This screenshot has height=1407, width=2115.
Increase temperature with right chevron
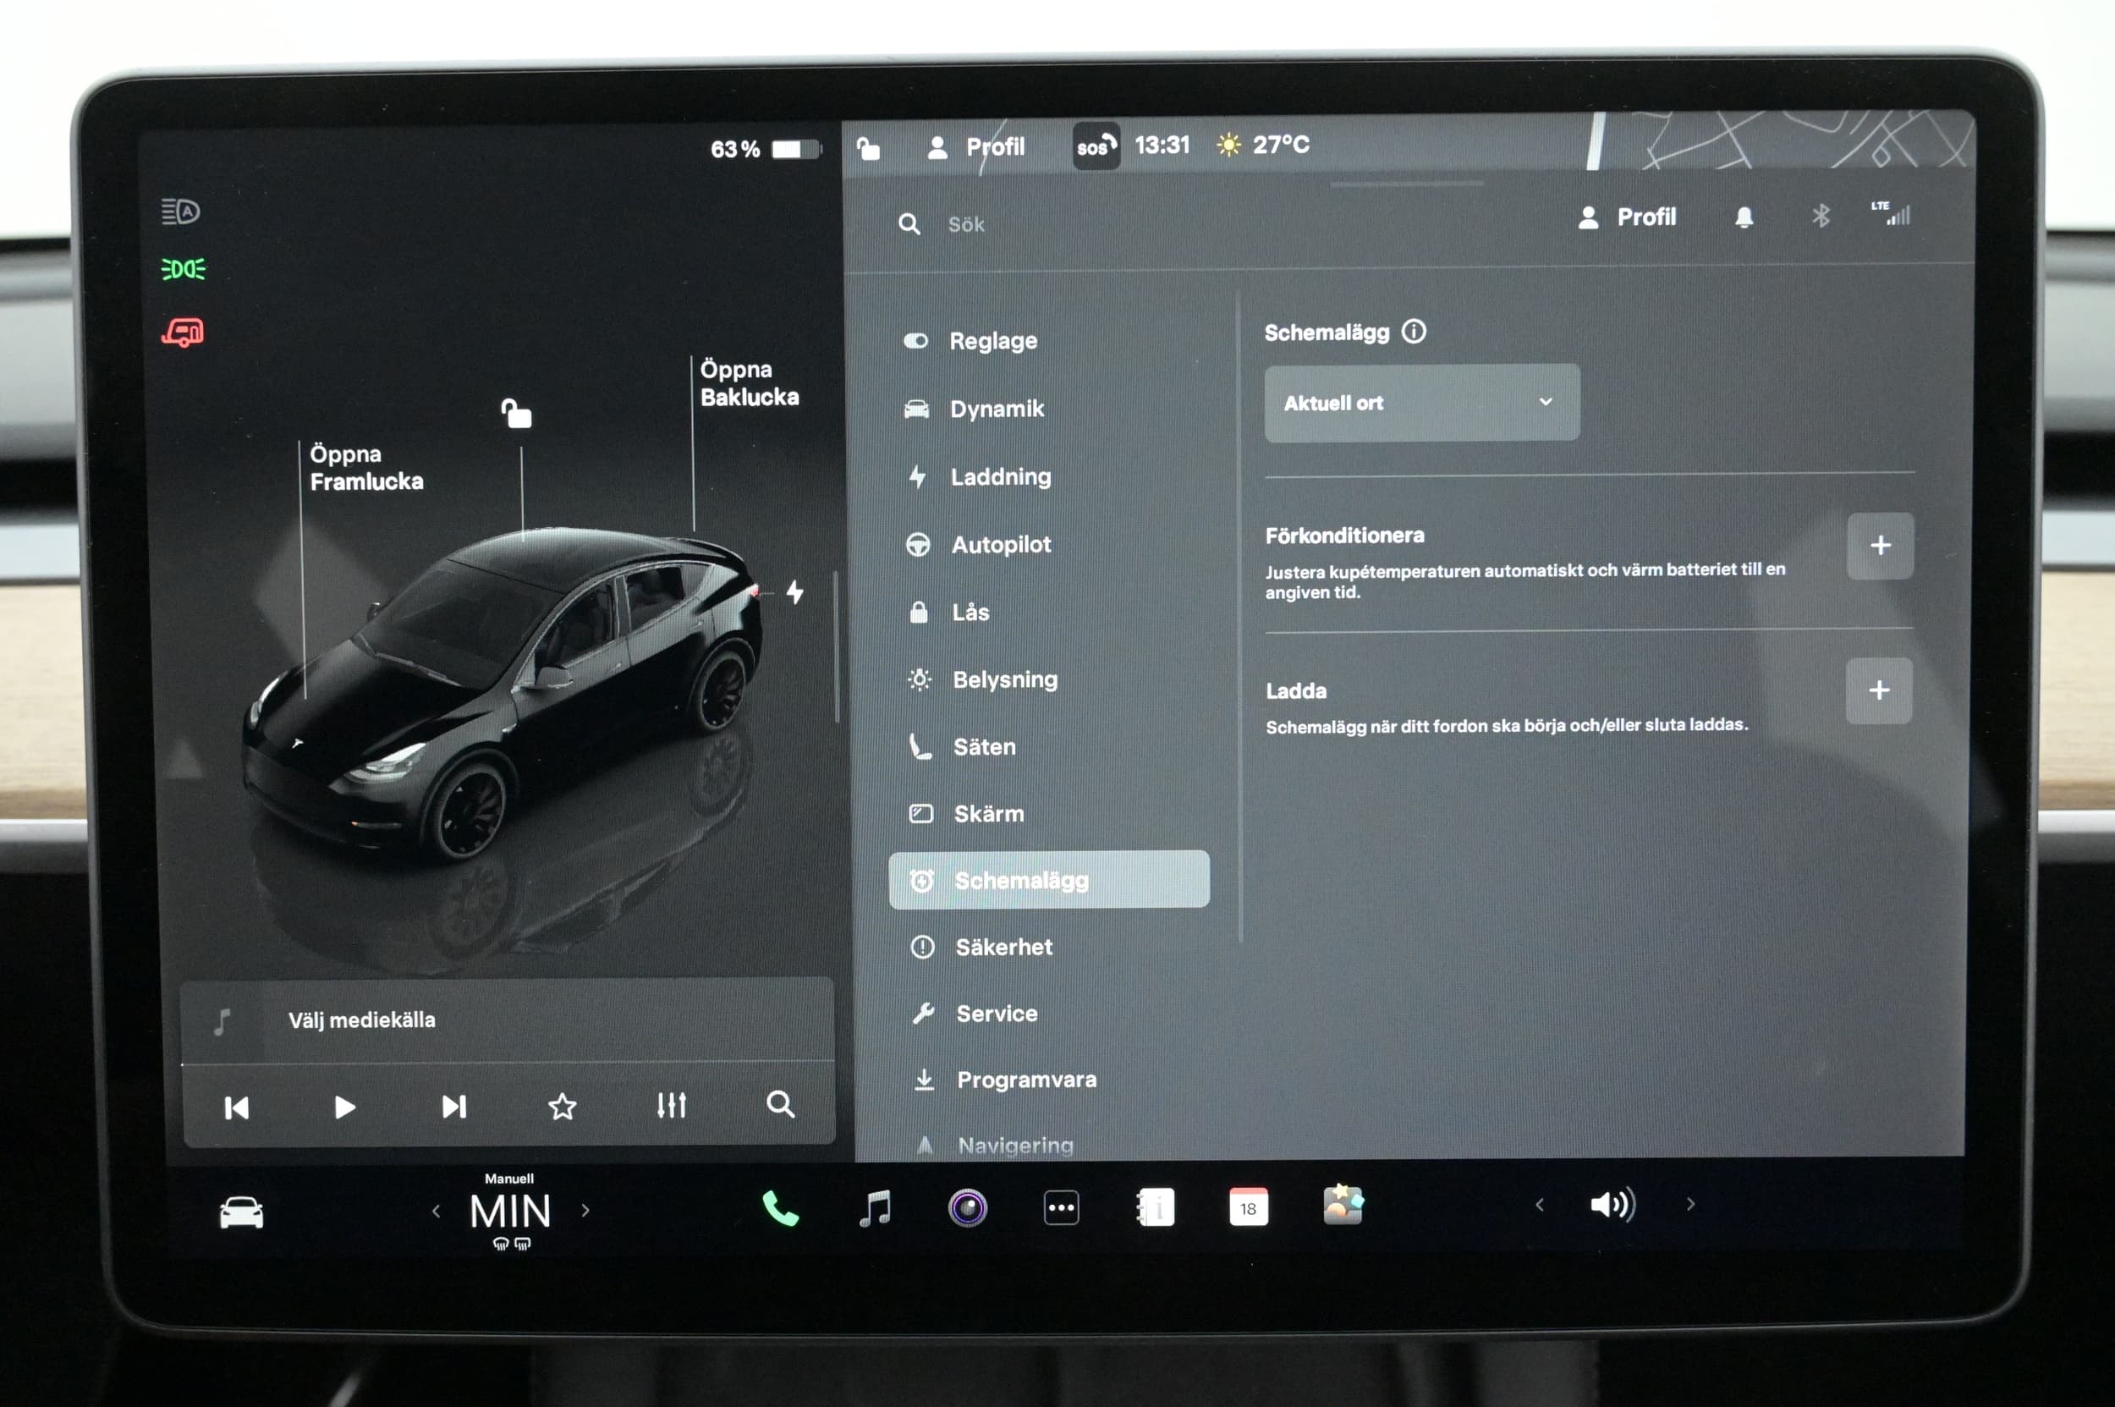tap(586, 1211)
